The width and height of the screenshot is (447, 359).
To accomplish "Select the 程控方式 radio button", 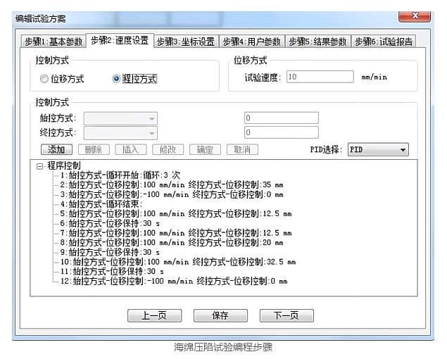I will (x=117, y=80).
